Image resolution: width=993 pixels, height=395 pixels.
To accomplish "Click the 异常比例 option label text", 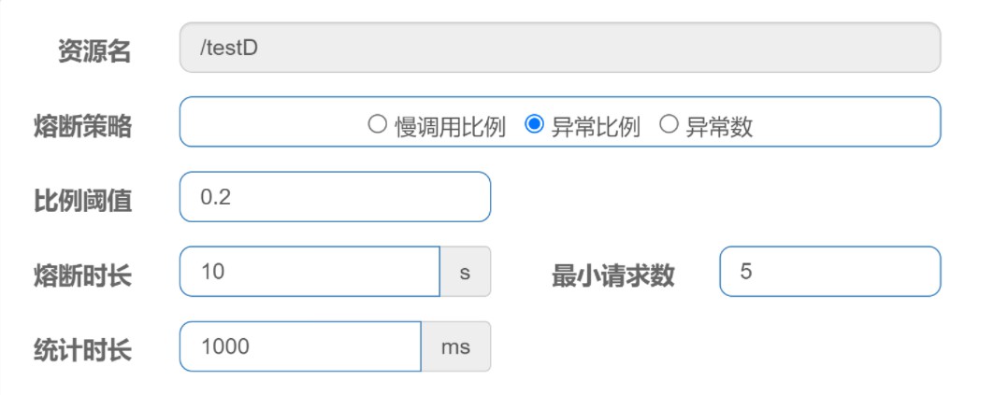I will tap(596, 126).
